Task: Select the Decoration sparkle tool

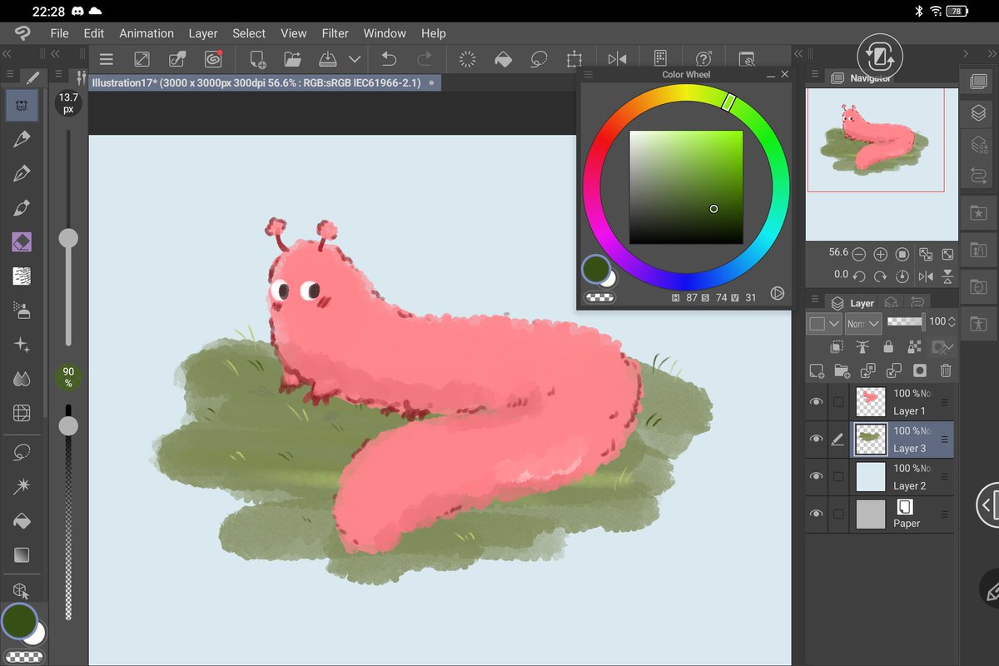Action: pos(22,345)
